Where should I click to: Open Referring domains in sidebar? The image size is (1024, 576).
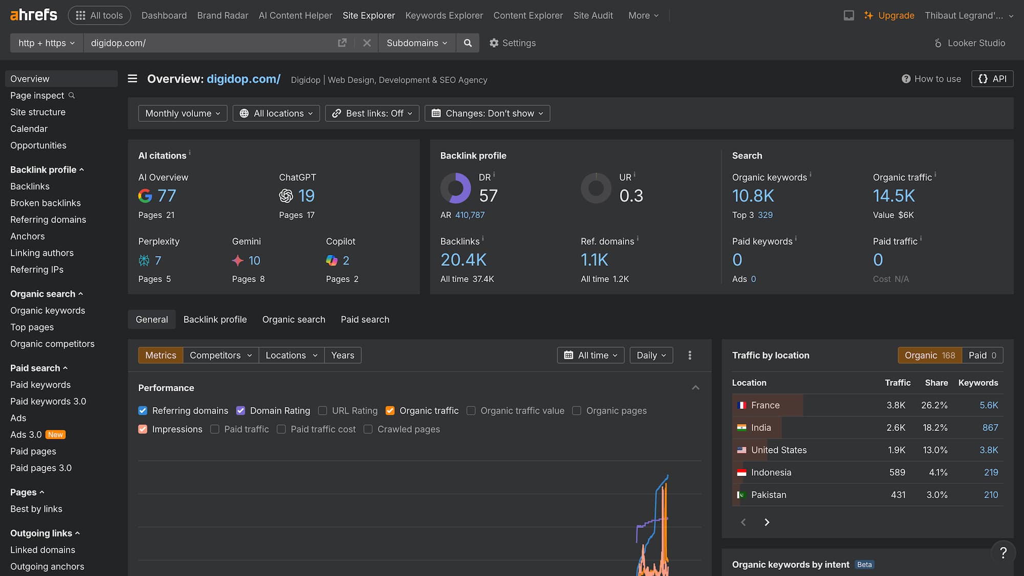(48, 220)
